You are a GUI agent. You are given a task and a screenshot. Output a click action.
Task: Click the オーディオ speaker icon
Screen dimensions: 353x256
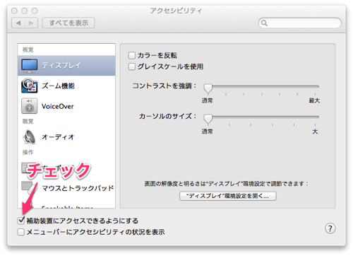(29, 136)
